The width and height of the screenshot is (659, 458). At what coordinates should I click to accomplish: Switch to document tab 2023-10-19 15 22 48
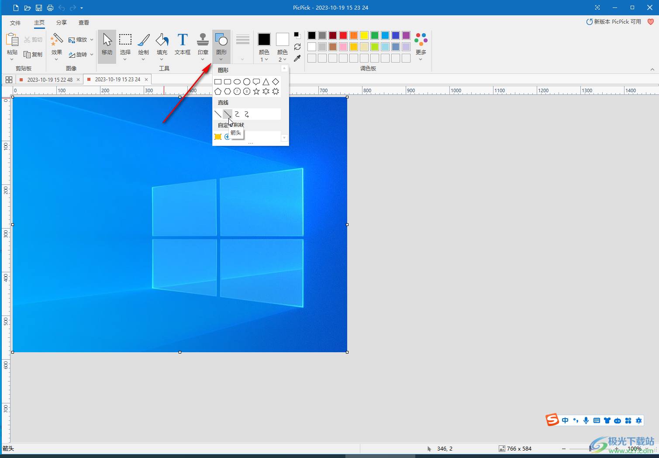point(50,80)
